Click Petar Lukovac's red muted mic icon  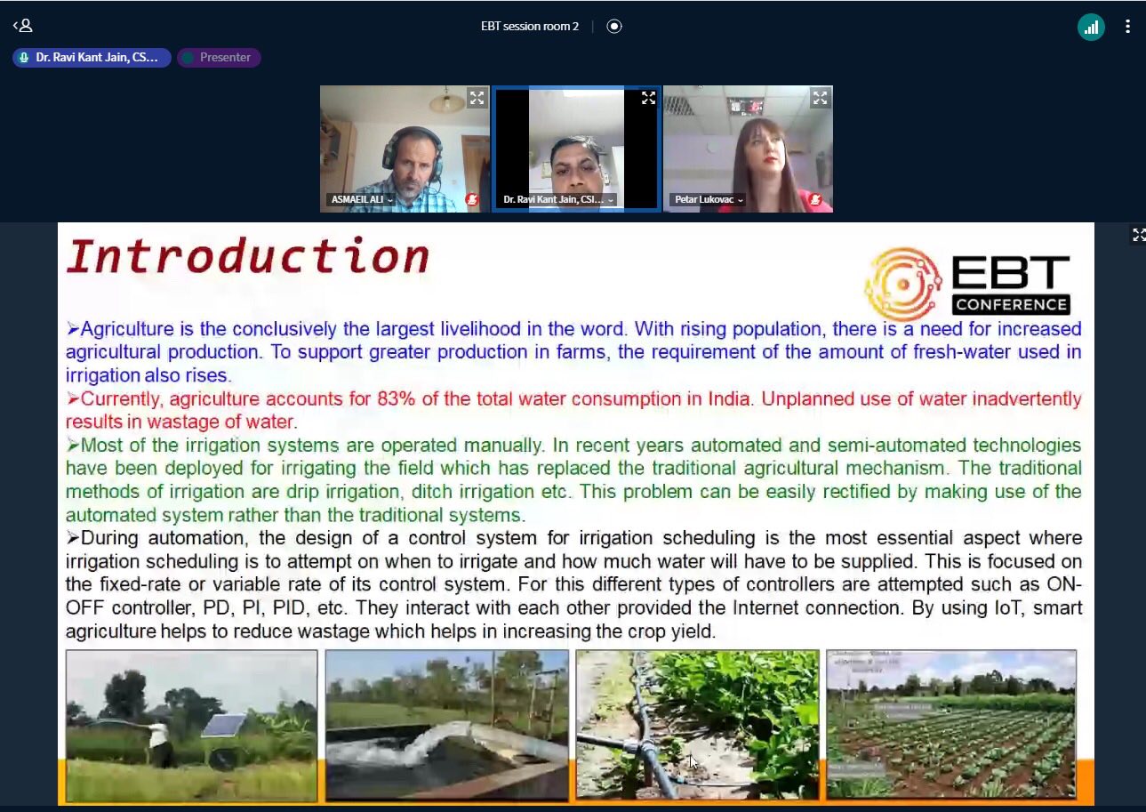pos(815,200)
